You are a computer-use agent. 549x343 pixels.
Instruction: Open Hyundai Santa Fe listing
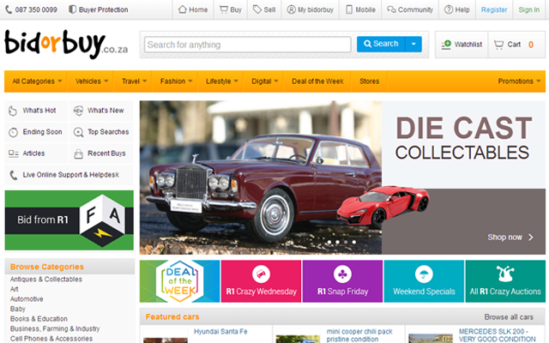pyautogui.click(x=220, y=332)
